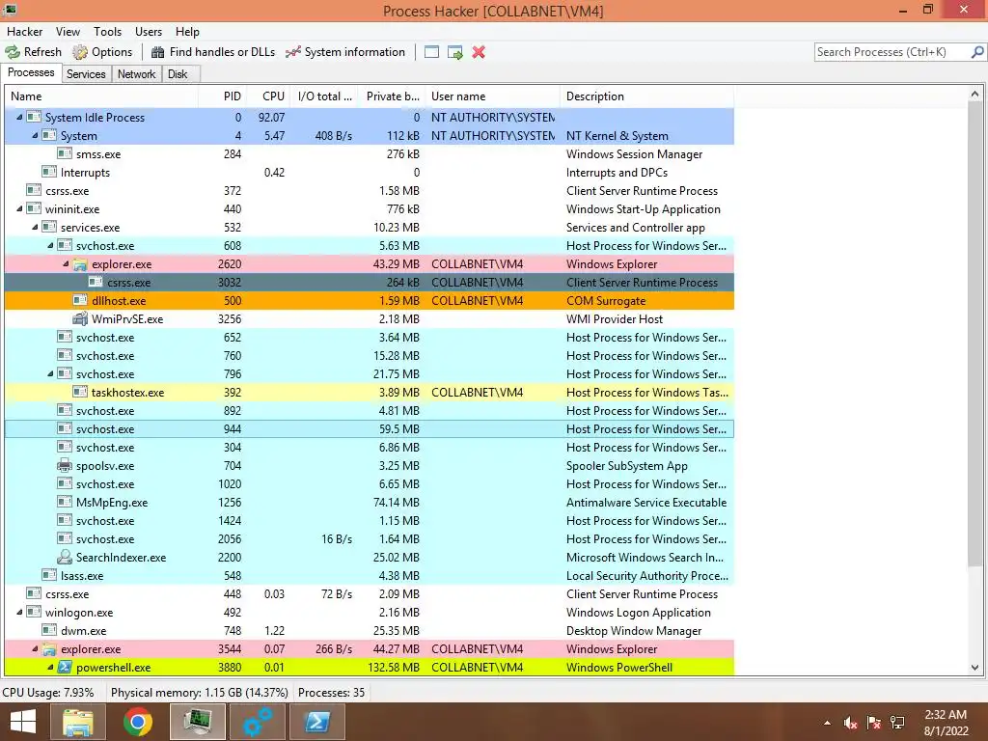Viewport: 988px width, 741px height.
Task: Open the blue gears taskbar app
Action: [x=258, y=722]
